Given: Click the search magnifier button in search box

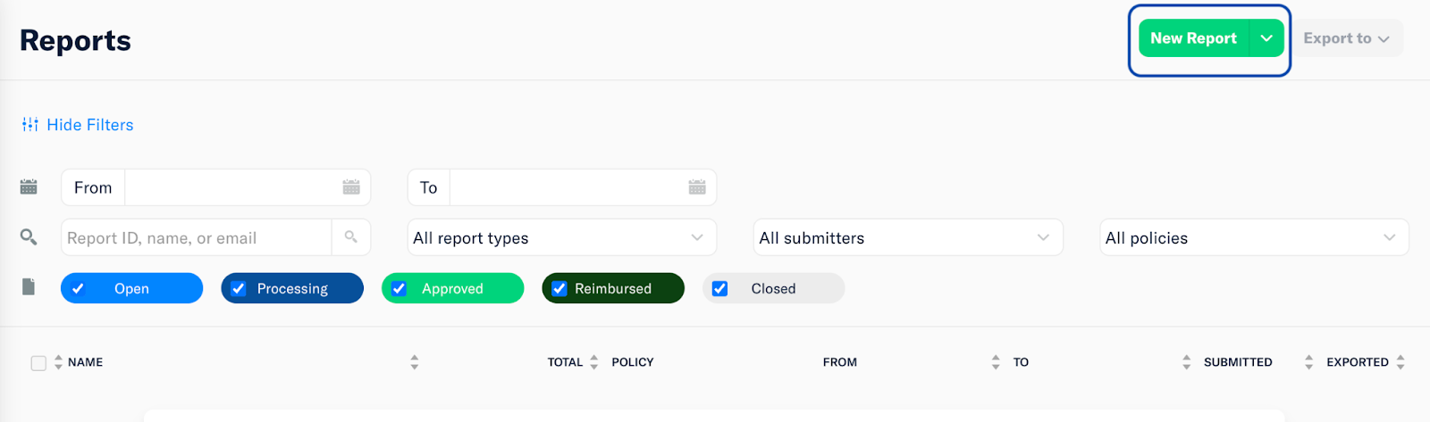Looking at the screenshot, I should [351, 237].
